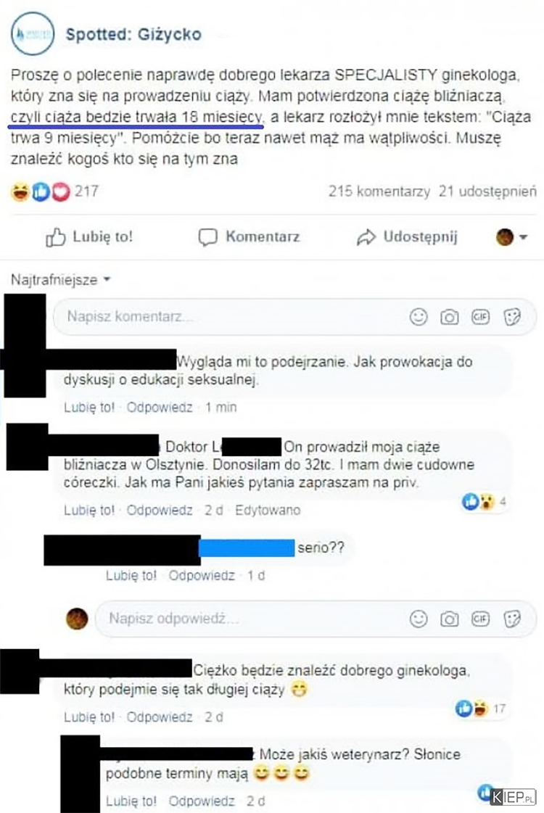This screenshot has height=813, width=544.
Task: Click the 'Udostępnij' share button
Action: tap(407, 237)
